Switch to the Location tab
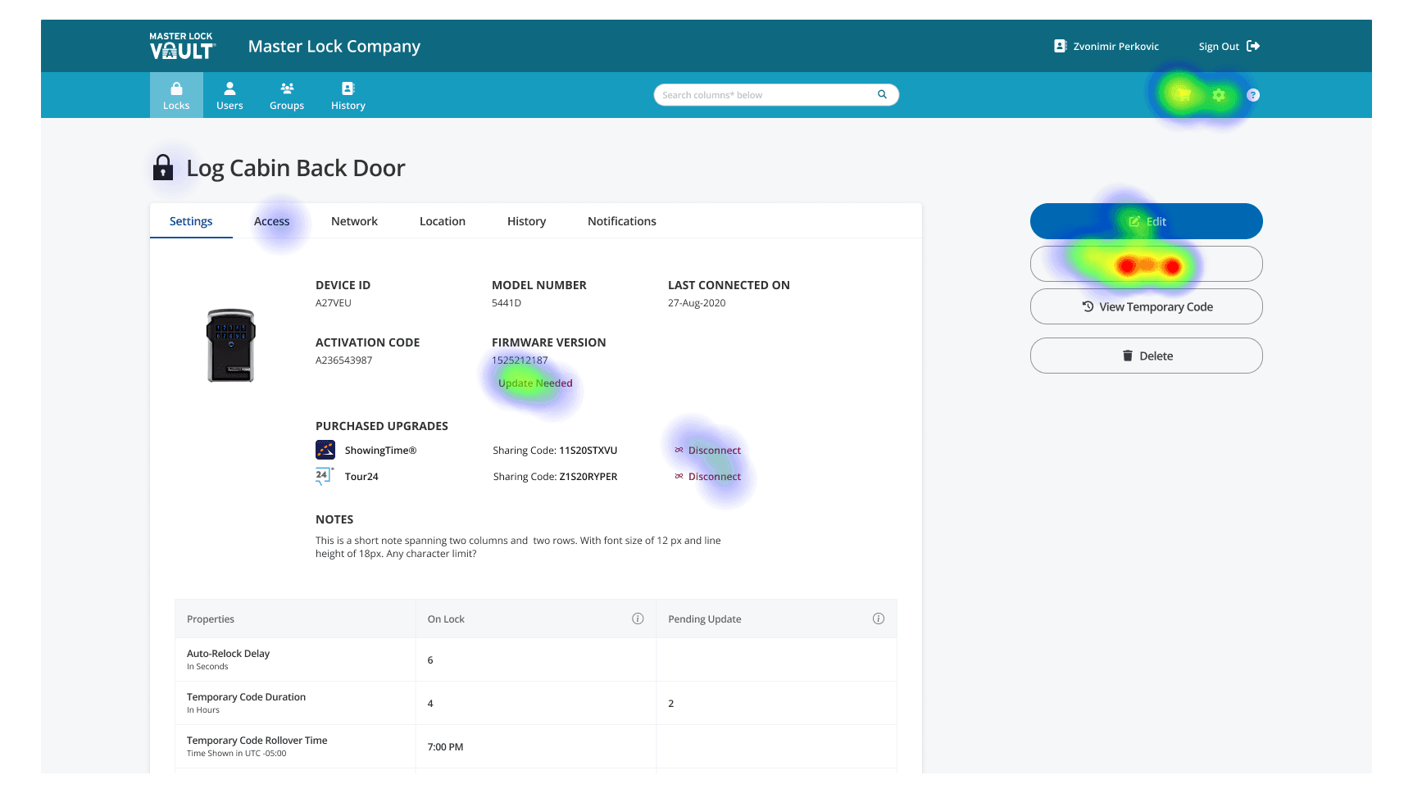Viewport: 1413px width, 793px height. 443,221
